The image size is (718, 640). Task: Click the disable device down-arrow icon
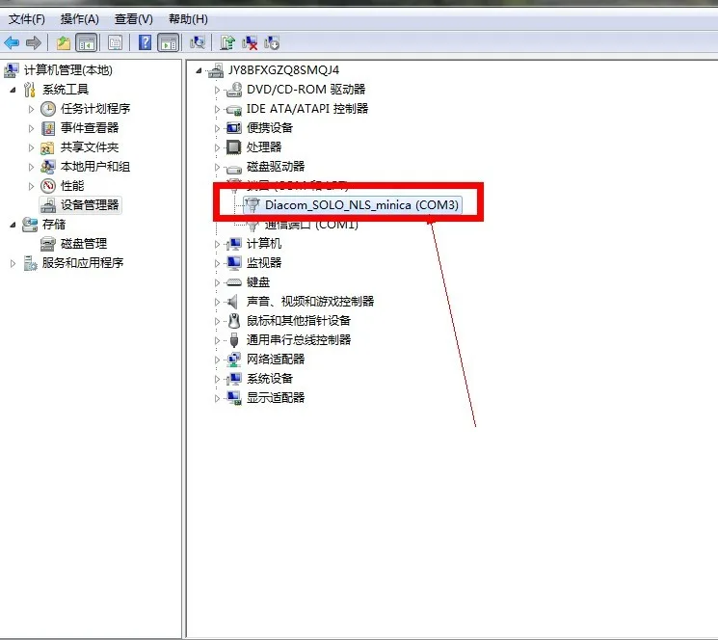point(272,43)
